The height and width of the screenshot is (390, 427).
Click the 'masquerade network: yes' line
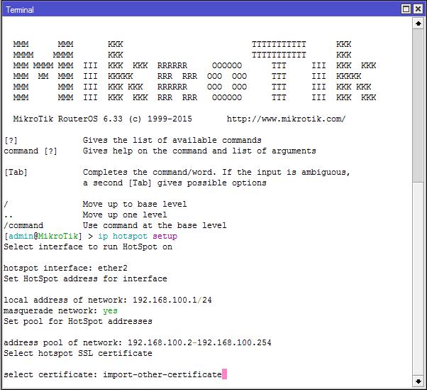coord(60,310)
